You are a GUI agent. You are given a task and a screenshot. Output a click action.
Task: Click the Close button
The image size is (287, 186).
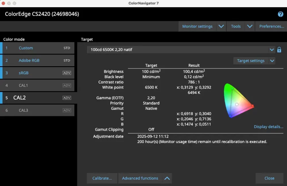click(x=269, y=178)
